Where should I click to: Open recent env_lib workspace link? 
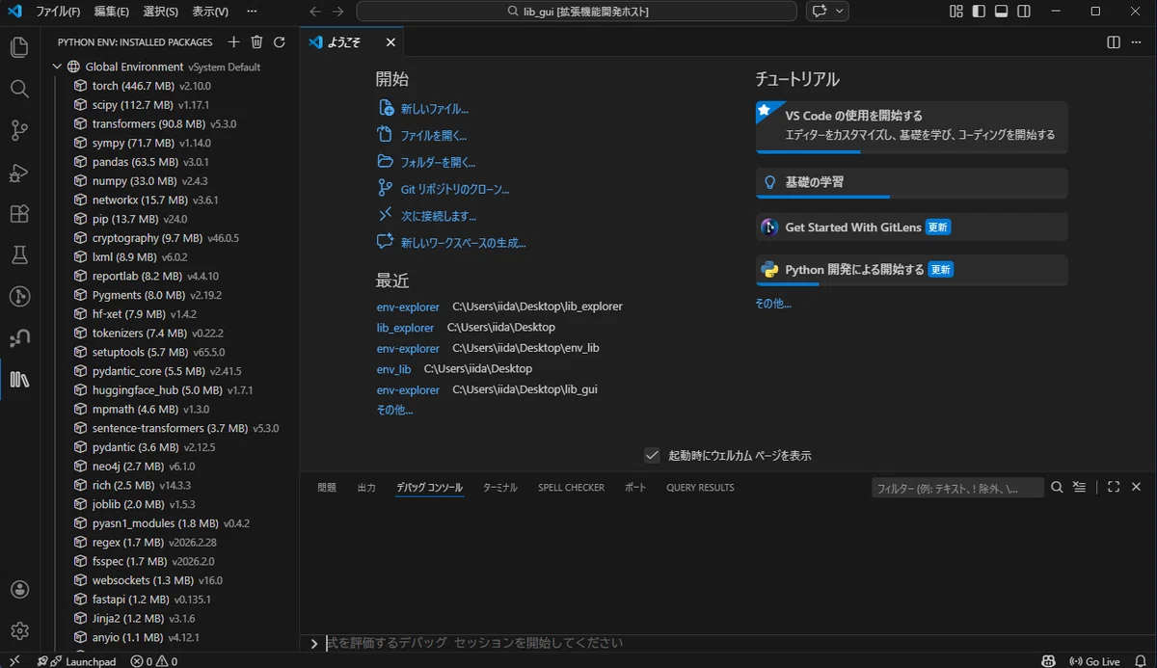tap(393, 369)
